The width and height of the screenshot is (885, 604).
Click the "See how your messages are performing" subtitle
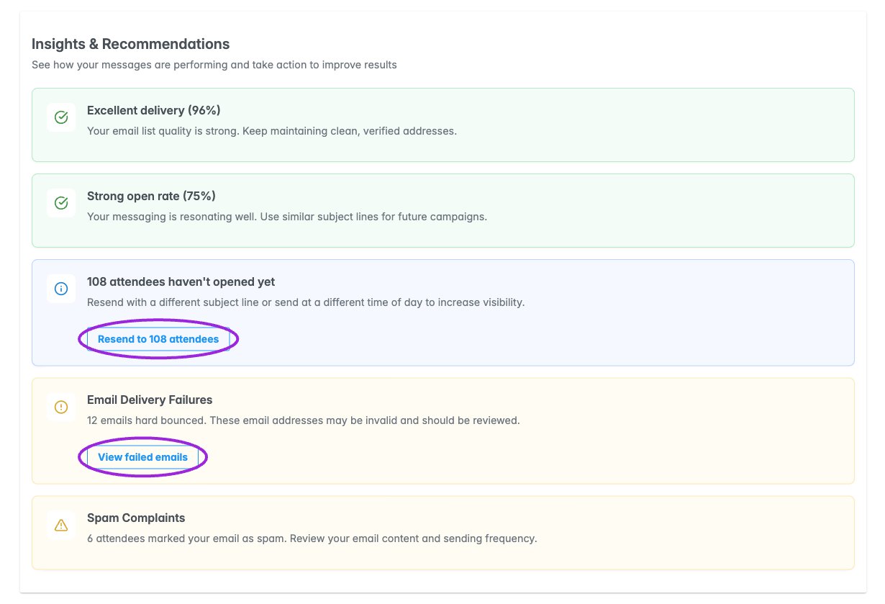[214, 65]
